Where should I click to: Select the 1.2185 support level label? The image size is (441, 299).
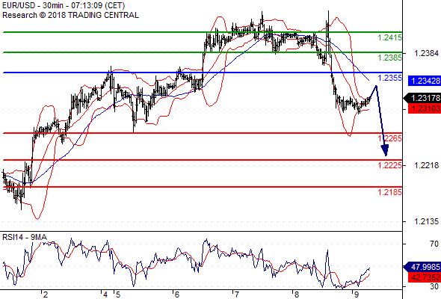click(x=390, y=192)
